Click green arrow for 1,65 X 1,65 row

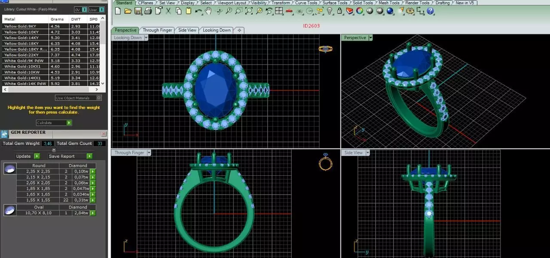92,194
